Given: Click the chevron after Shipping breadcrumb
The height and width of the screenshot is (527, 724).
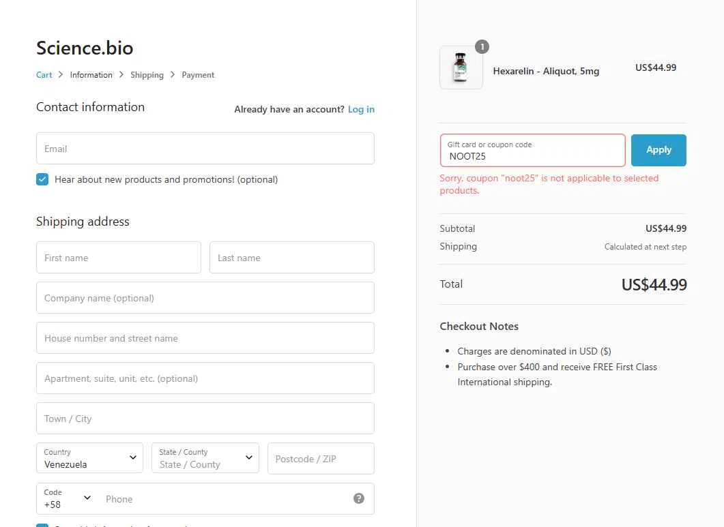Looking at the screenshot, I should click(173, 74).
